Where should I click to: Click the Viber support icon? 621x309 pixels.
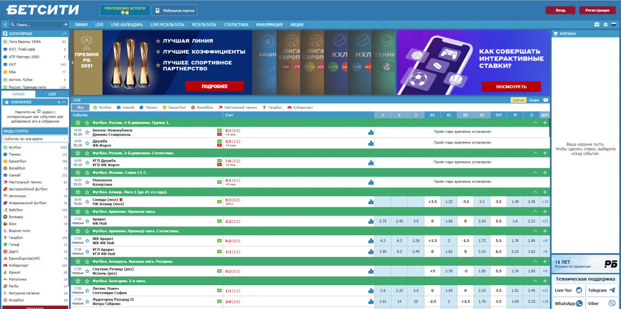point(612,303)
